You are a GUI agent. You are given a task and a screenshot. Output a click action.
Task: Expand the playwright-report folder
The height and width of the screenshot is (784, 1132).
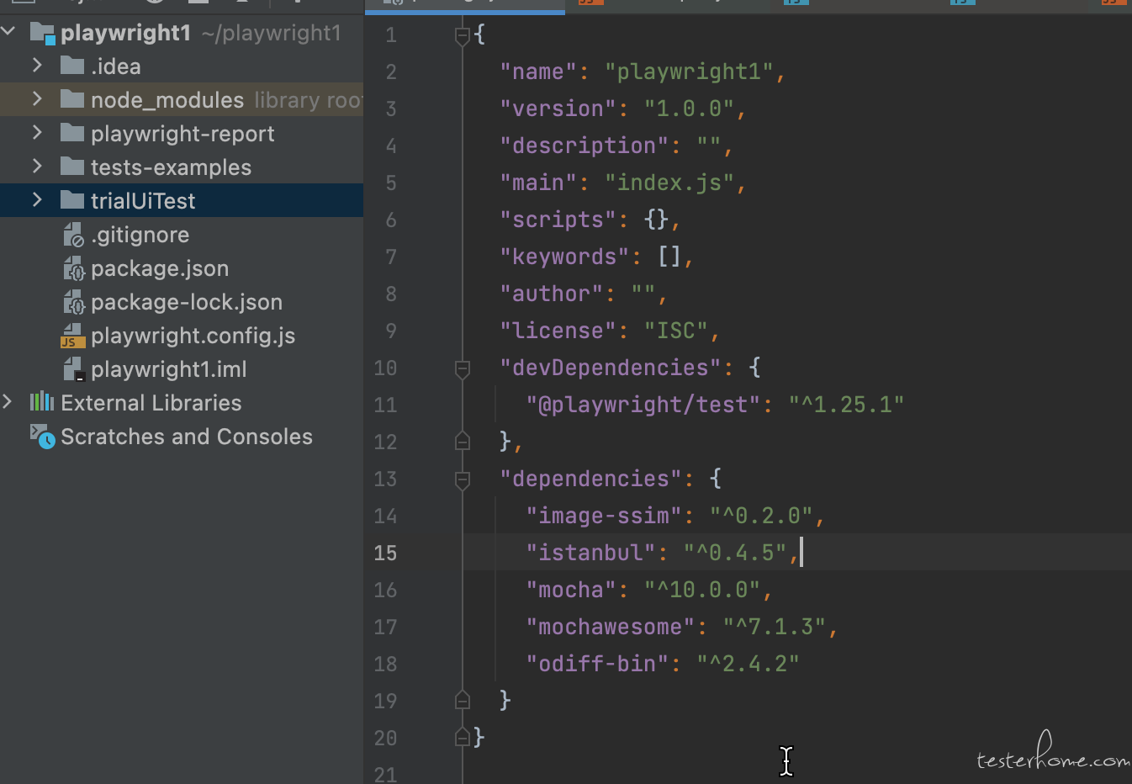click(x=37, y=132)
